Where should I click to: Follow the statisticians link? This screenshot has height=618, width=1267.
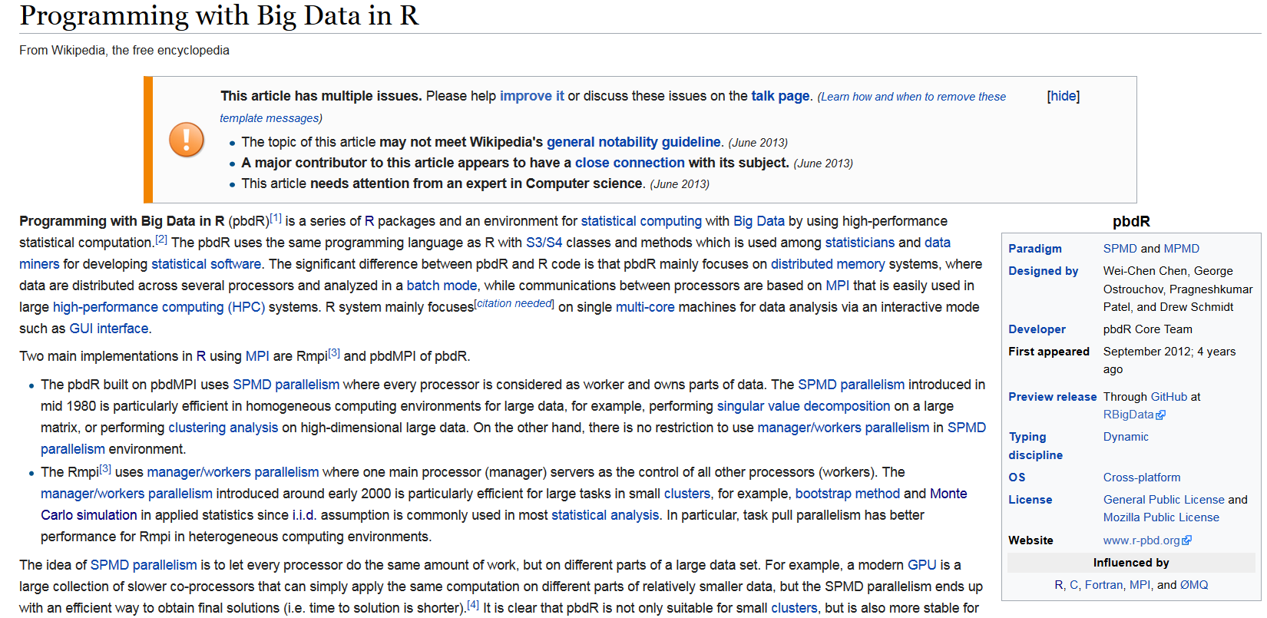(x=860, y=243)
